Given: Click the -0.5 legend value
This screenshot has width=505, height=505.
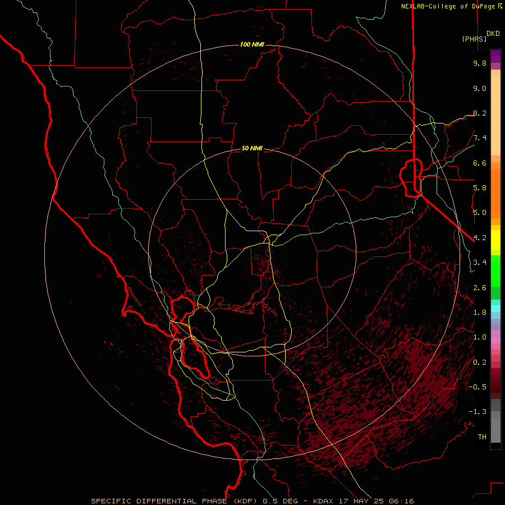Looking at the screenshot, I should [x=478, y=387].
